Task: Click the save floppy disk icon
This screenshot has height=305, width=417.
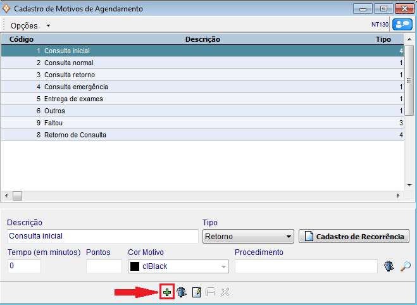Action: tap(210, 292)
